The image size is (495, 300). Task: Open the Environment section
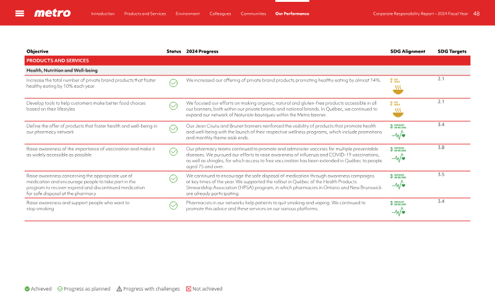pyautogui.click(x=187, y=14)
